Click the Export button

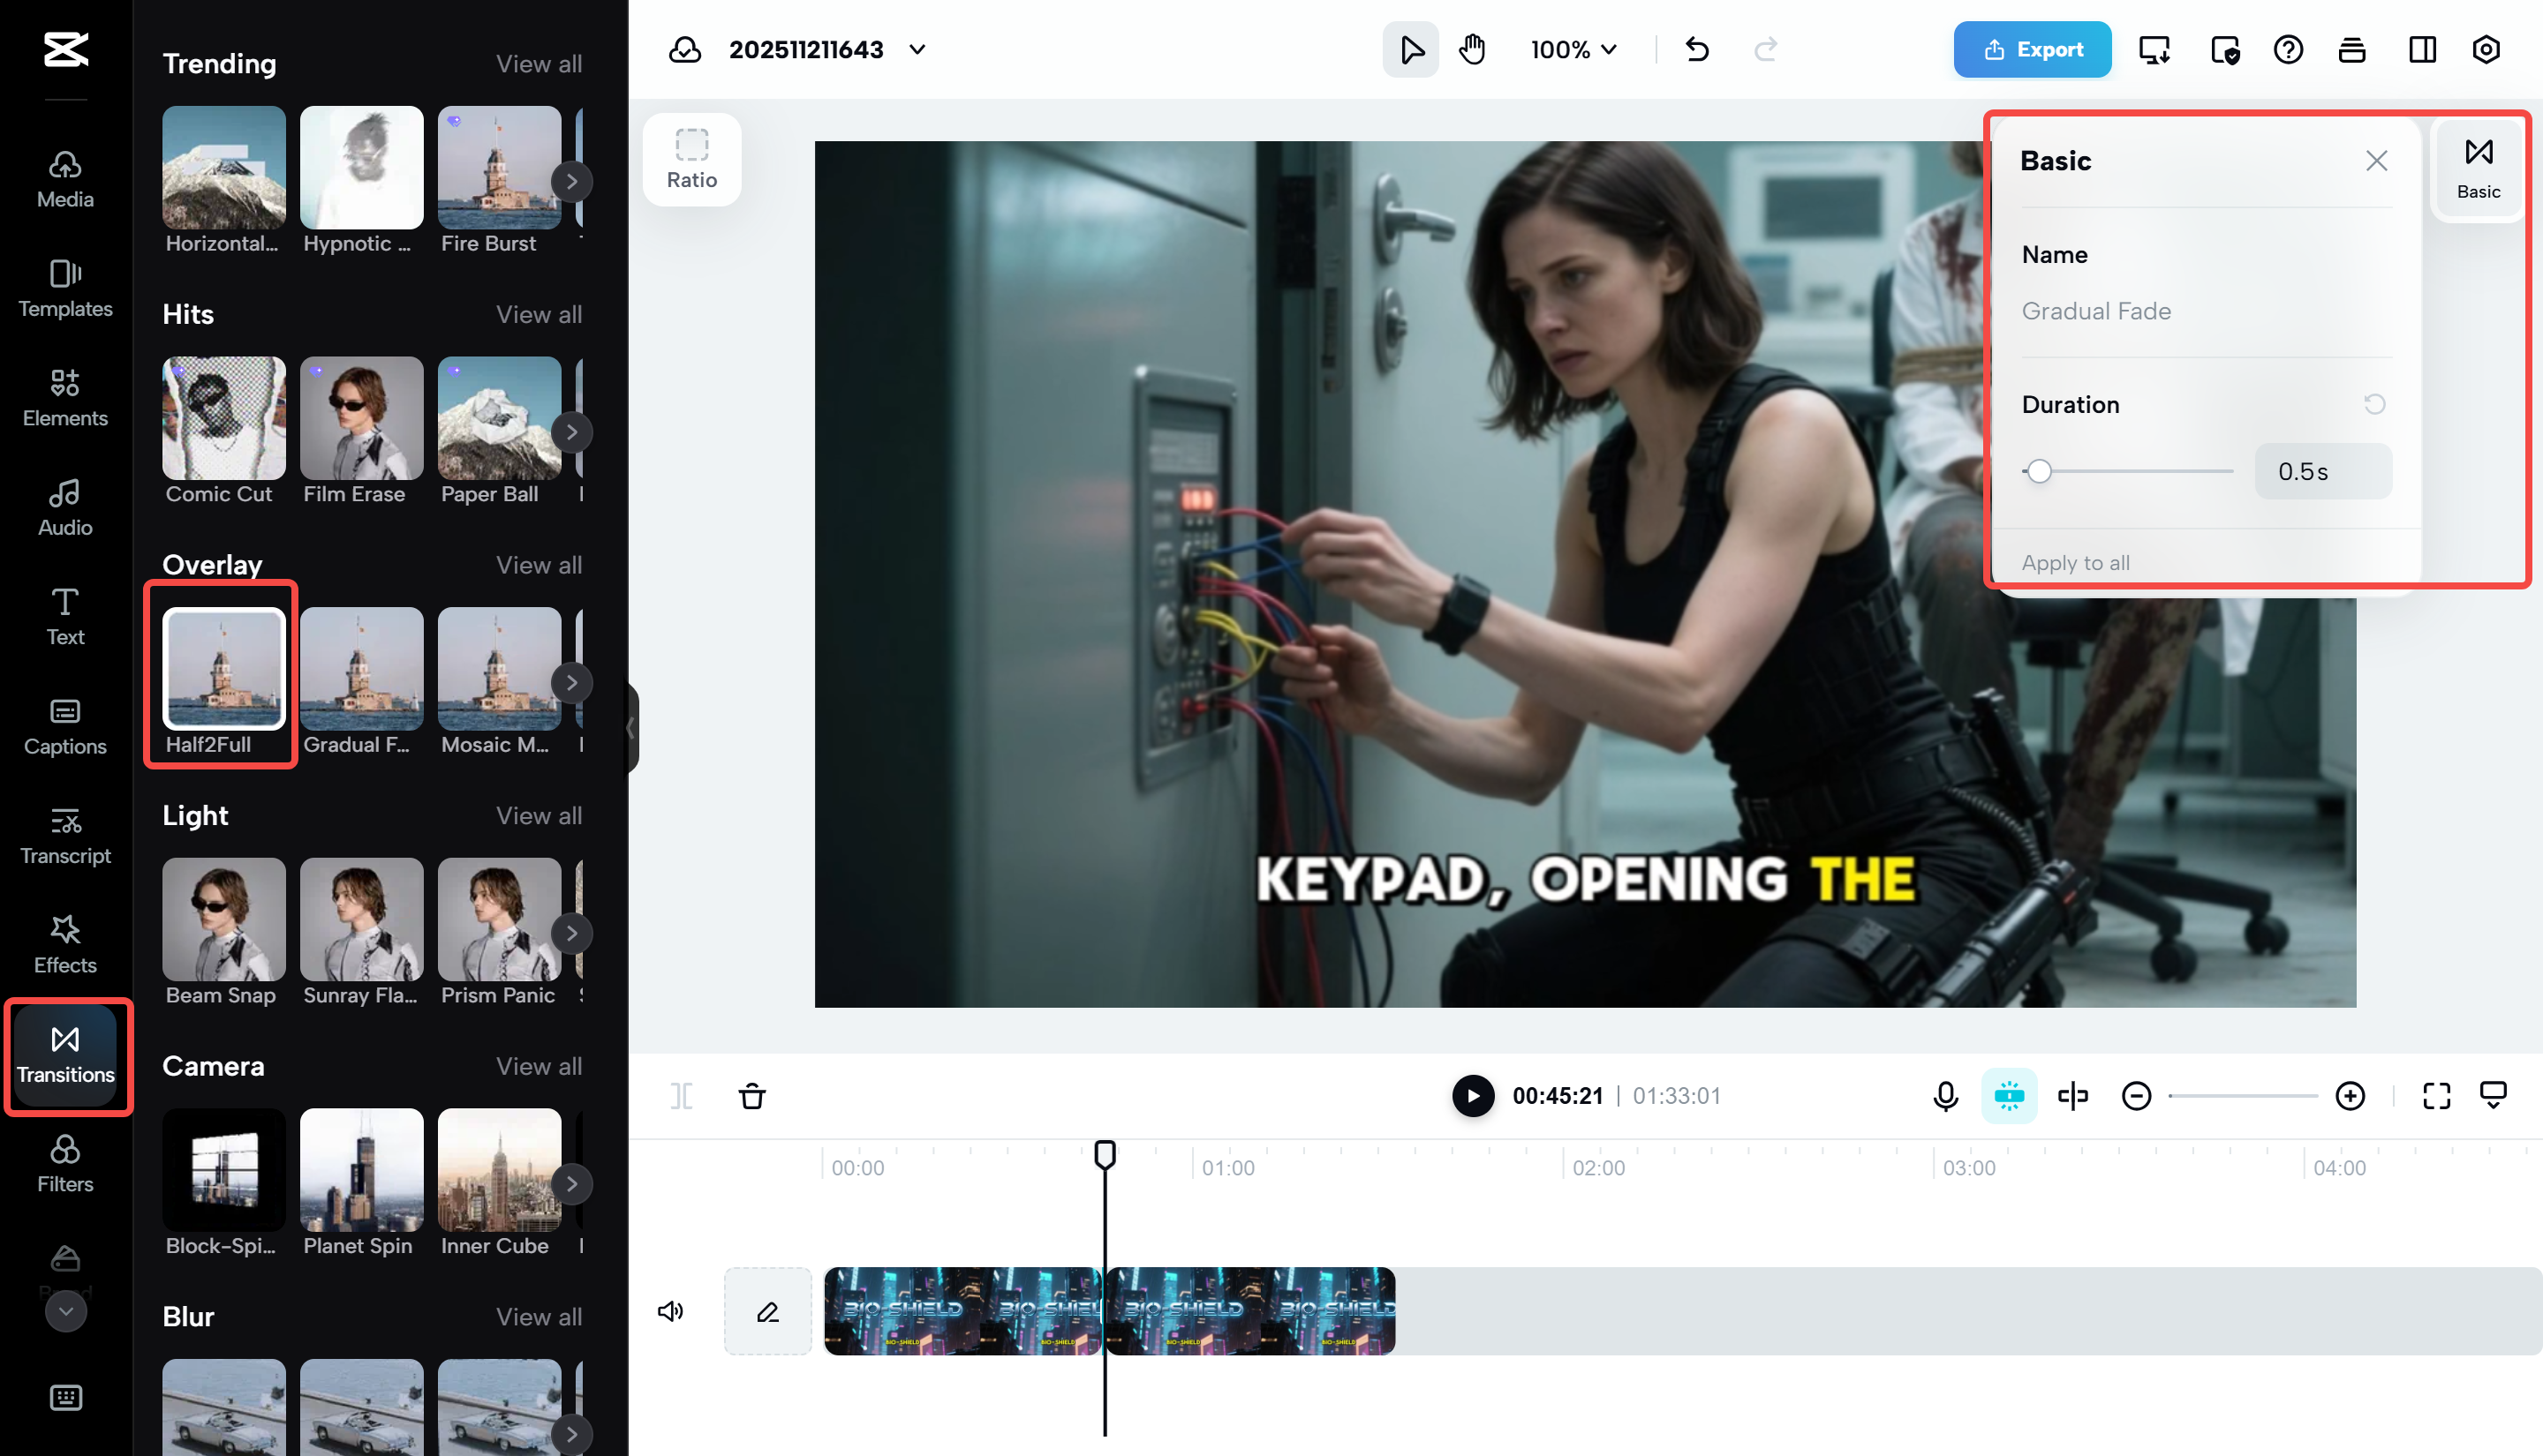tap(2032, 49)
